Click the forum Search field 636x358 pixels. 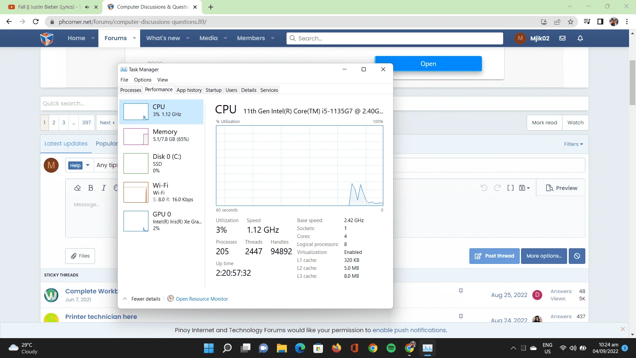pos(395,38)
